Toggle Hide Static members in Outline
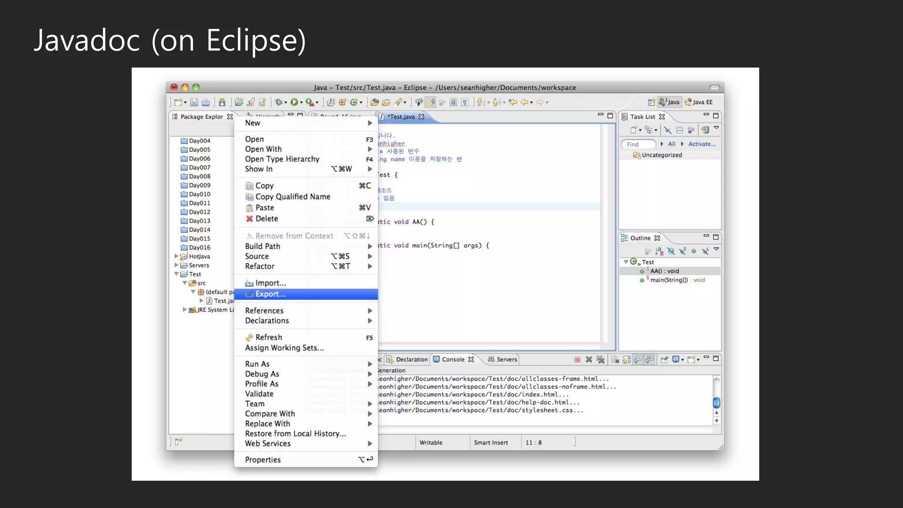Screen dimensions: 903x508 [x=683, y=251]
